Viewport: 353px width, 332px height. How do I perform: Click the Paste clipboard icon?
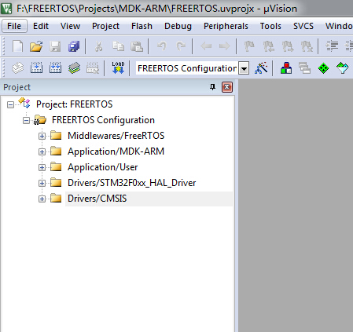tap(137, 46)
